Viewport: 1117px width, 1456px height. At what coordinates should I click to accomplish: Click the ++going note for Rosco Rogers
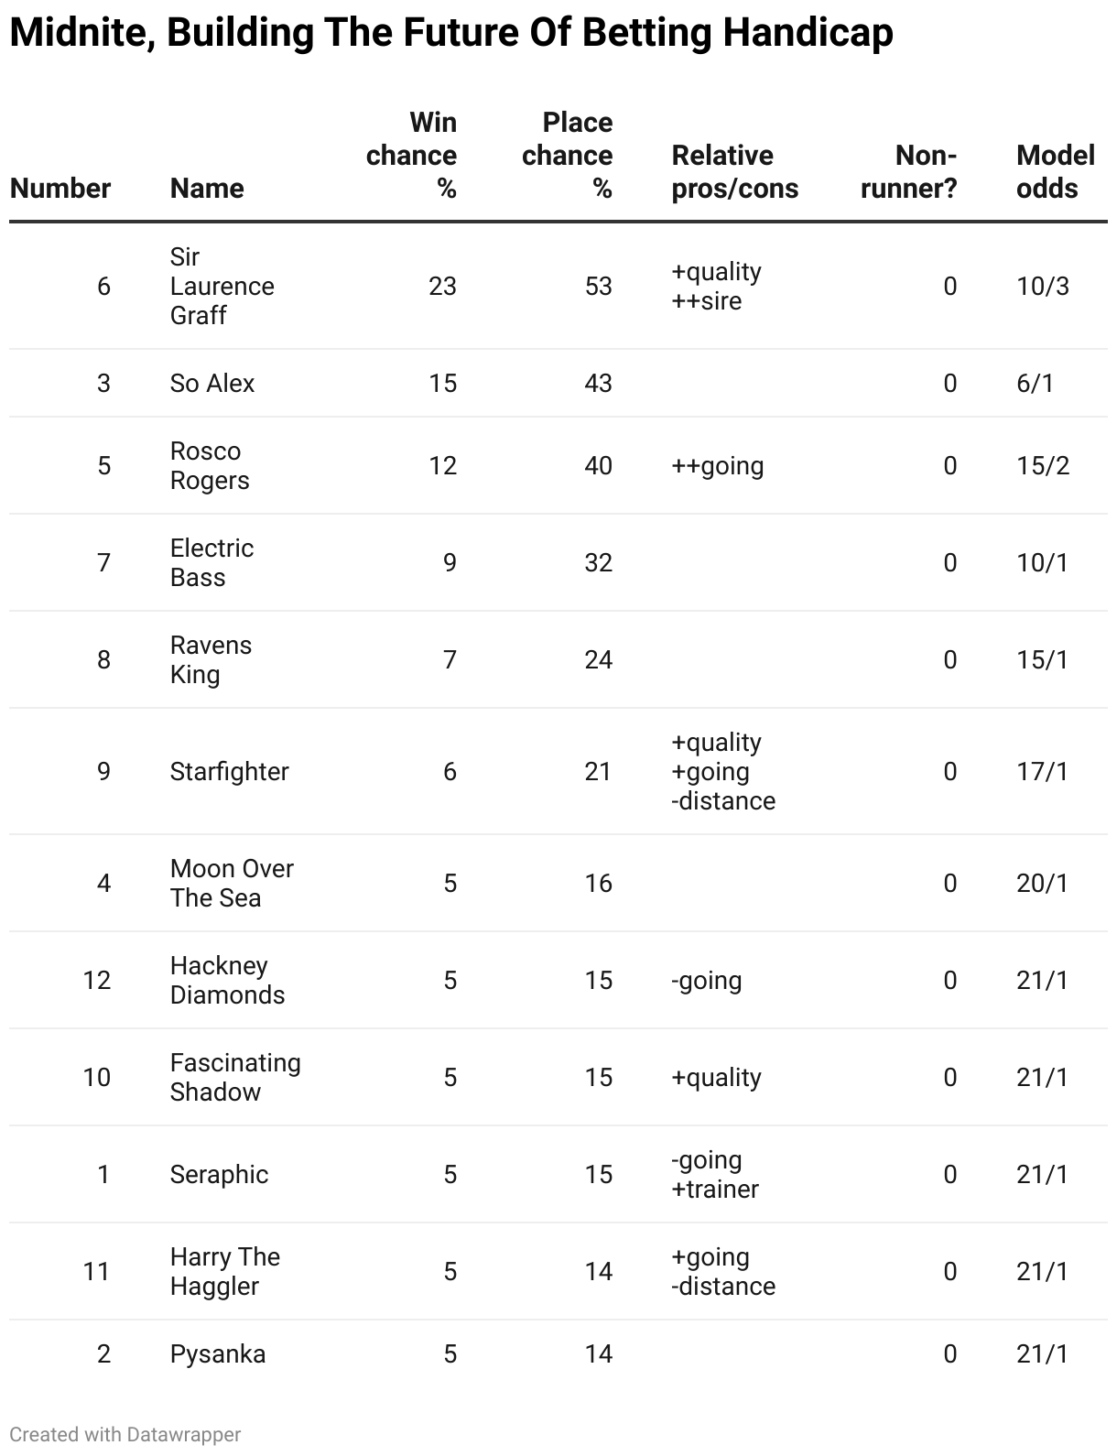click(718, 465)
